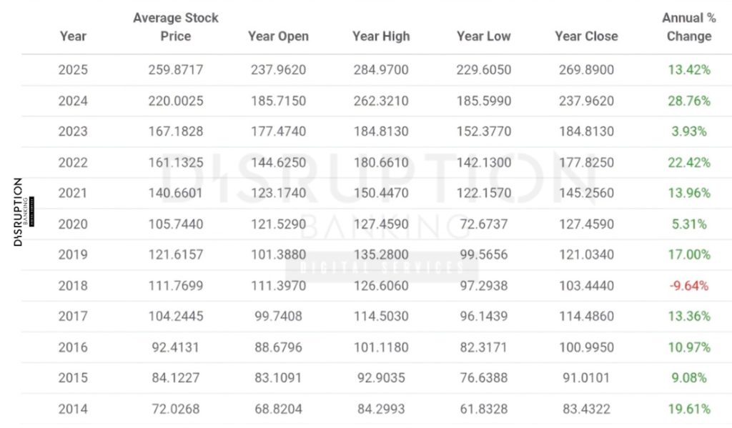Select the 2016 year row cell
Screen dimensions: 732x428
tap(73, 347)
